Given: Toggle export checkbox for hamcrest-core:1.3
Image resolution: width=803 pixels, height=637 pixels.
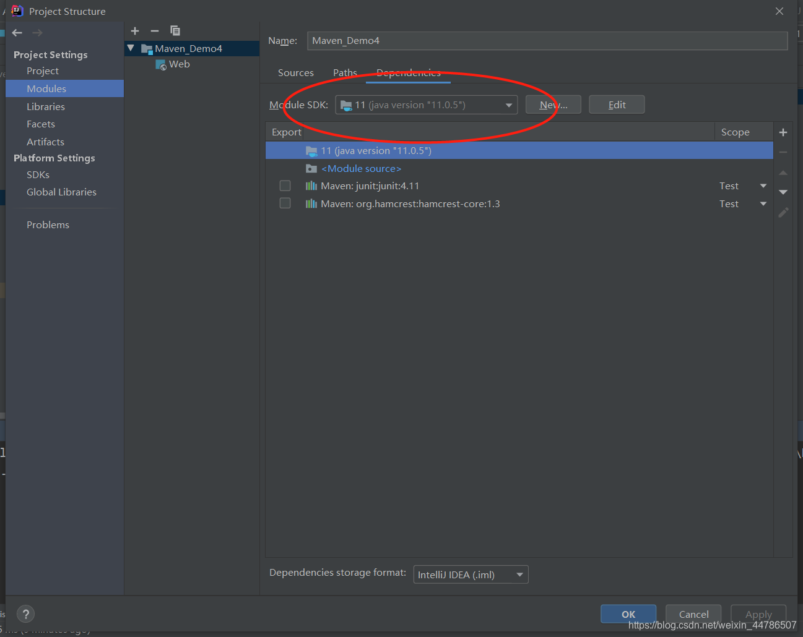Looking at the screenshot, I should 285,203.
